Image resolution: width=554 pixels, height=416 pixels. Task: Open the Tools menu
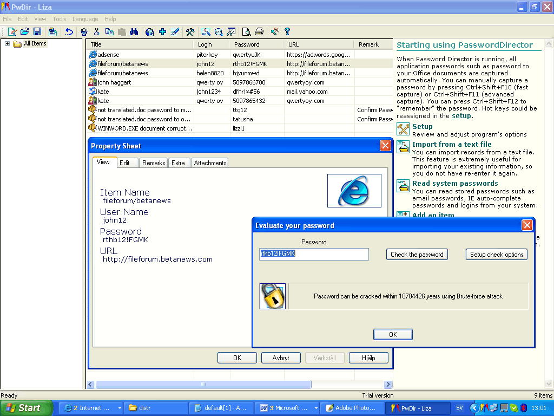pos(60,19)
